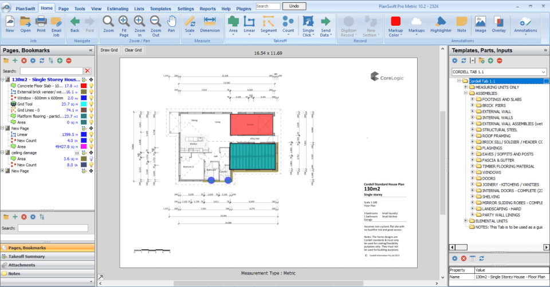
Task: Send the job via Email Job
Action: coord(56,27)
